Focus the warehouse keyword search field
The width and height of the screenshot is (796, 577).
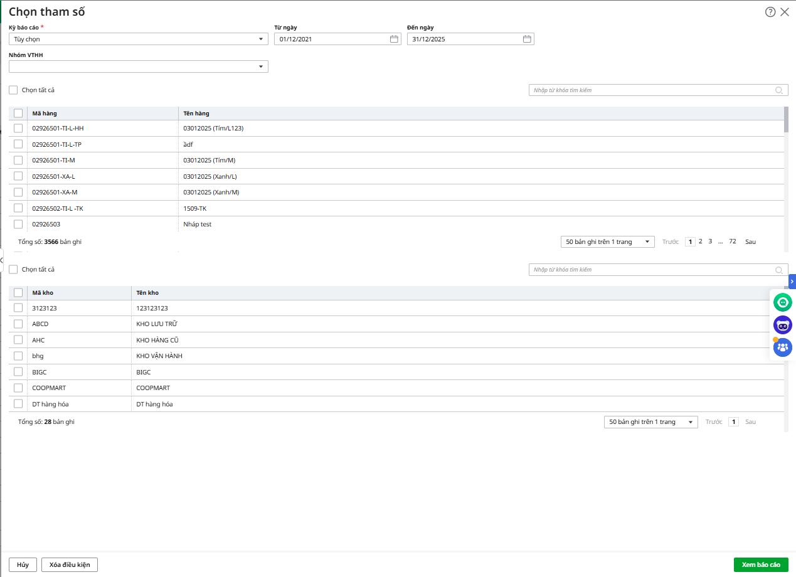click(x=649, y=270)
